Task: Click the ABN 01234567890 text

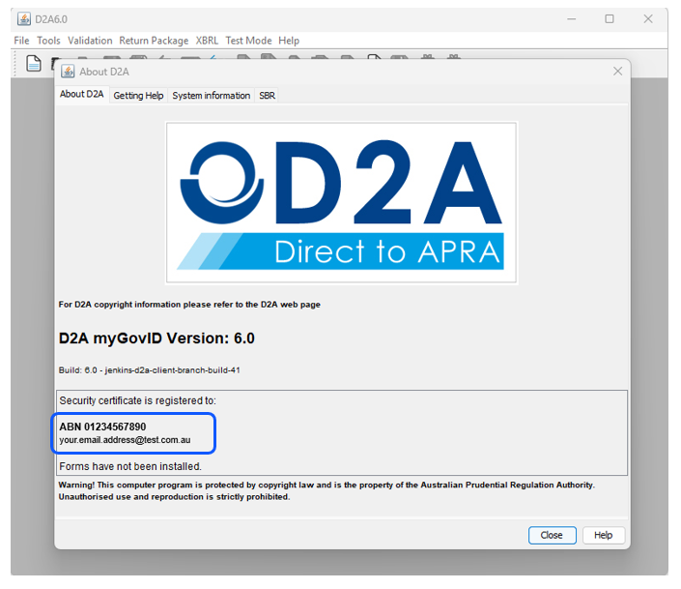Action: 103,427
